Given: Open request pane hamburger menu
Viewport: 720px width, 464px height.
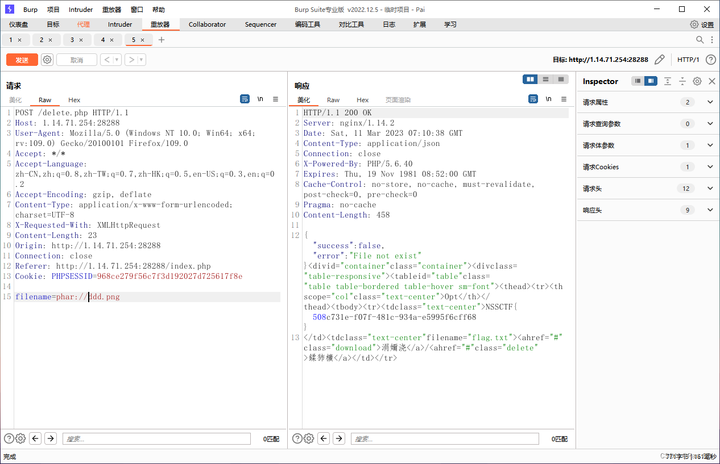Looking at the screenshot, I should (276, 99).
